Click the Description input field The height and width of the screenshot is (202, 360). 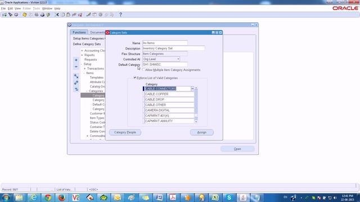(173, 48)
